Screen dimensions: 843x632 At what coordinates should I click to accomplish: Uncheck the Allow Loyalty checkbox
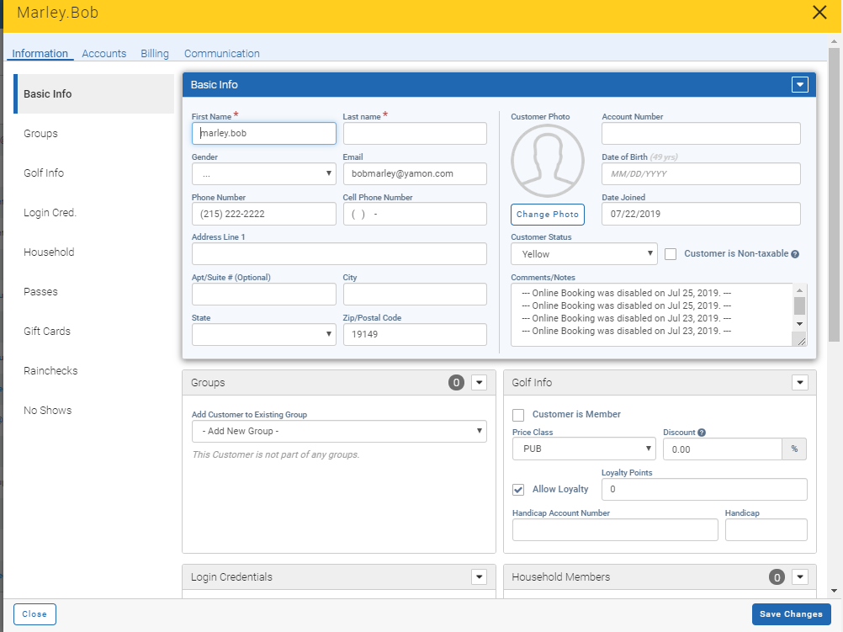[518, 490]
